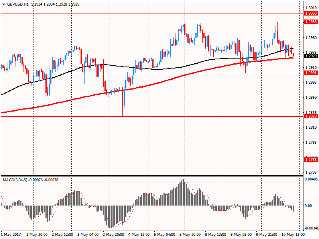This screenshot has height=239, width=319.
Task: Click the 1.2910 price scale value
Action: pyautogui.click(x=311, y=67)
